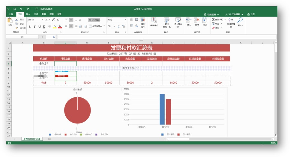290x157 pixels.
Task: Apply comma thousands separator format
Action: coord(114,26)
